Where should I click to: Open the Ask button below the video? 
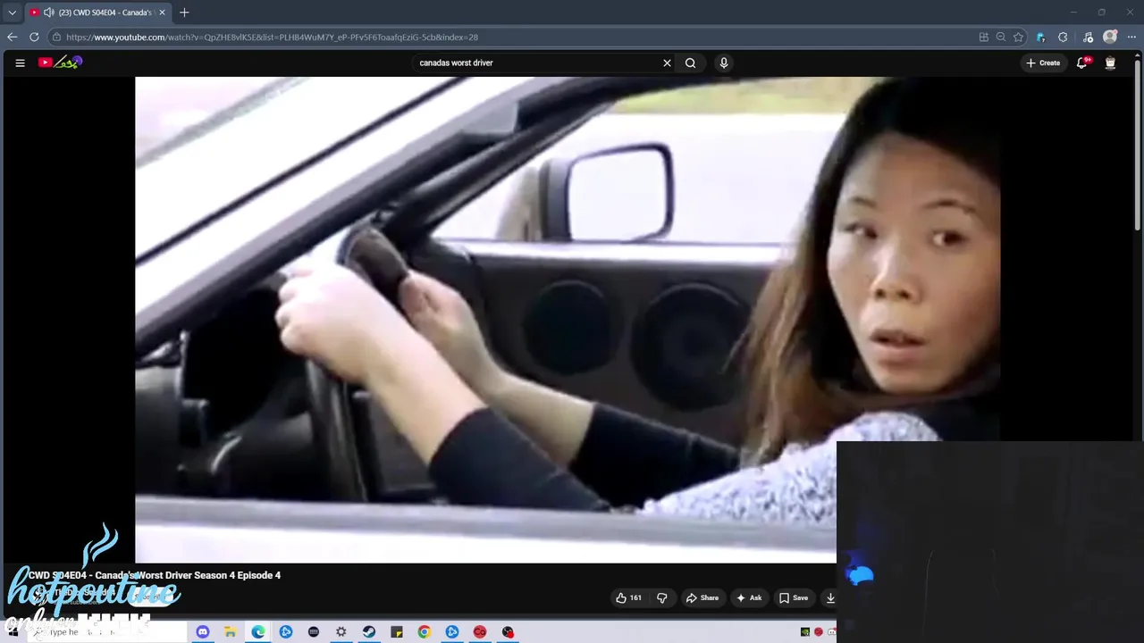tap(749, 598)
